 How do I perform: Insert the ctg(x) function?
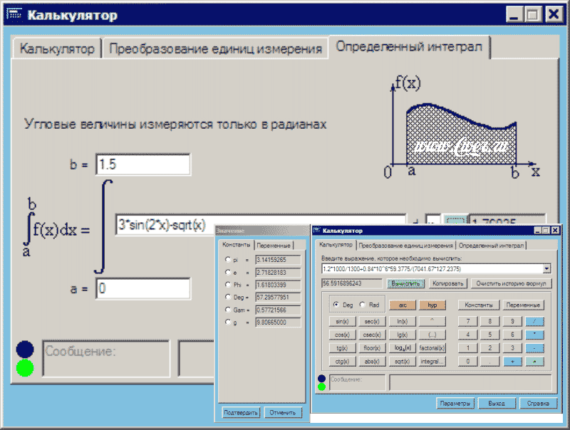tap(342, 362)
